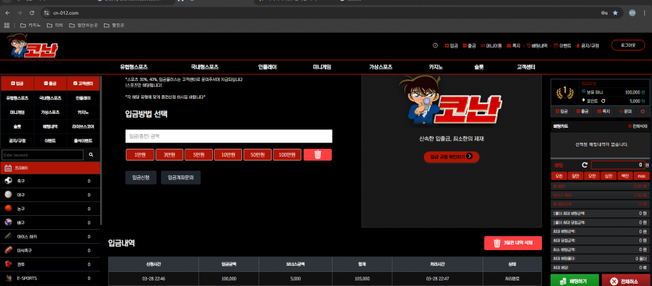Click the power icon in the user panel
The image size is (652, 286).
(x=643, y=111)
